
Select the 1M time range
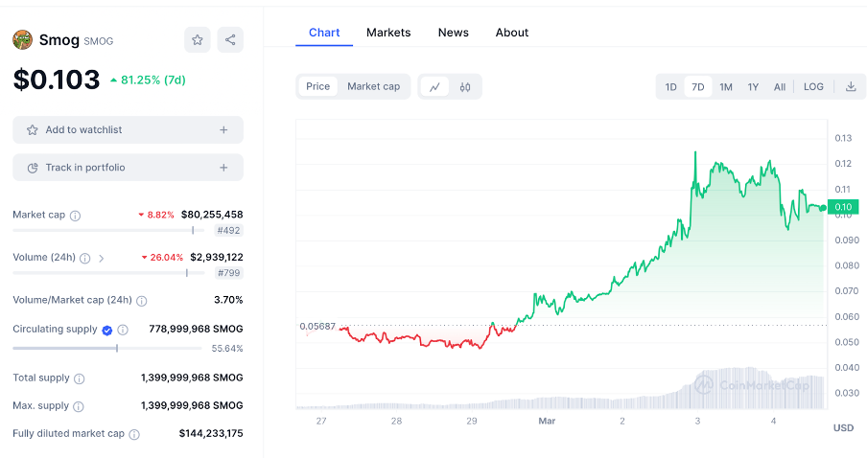(726, 87)
